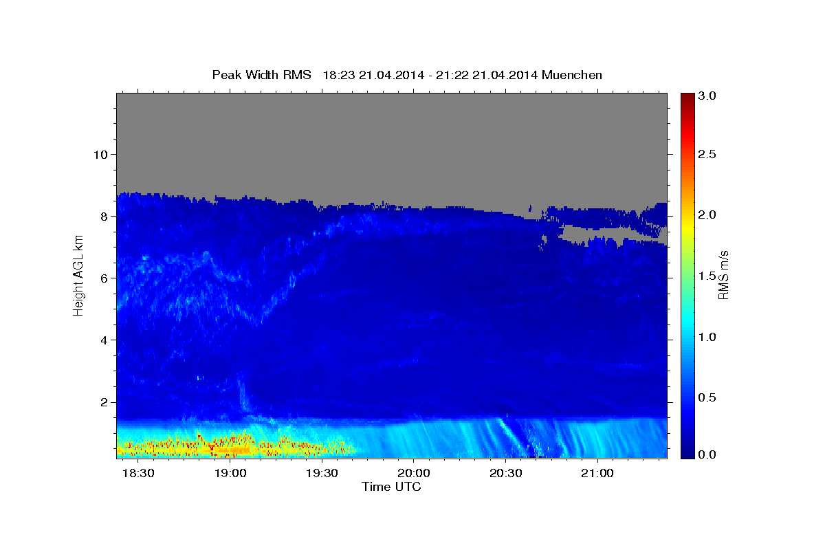Click the height tick label 4
This screenshot has width=825, height=550.
[104, 340]
